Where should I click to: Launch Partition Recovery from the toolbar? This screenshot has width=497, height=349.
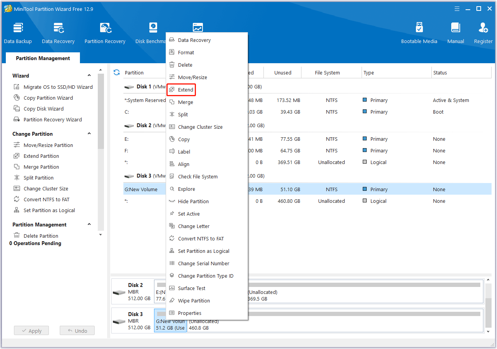point(105,33)
